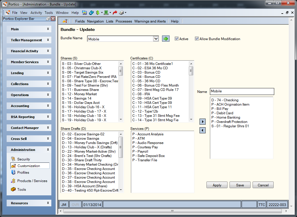The height and width of the screenshot is (217, 297).
Task: Click left arrow to remove bundle item
Action: 202,130
